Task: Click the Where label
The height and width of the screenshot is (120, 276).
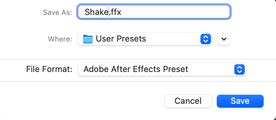Action: 60,39
